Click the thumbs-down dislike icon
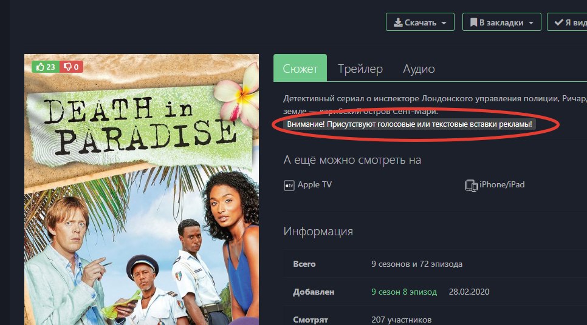The width and height of the screenshot is (587, 325). click(68, 67)
